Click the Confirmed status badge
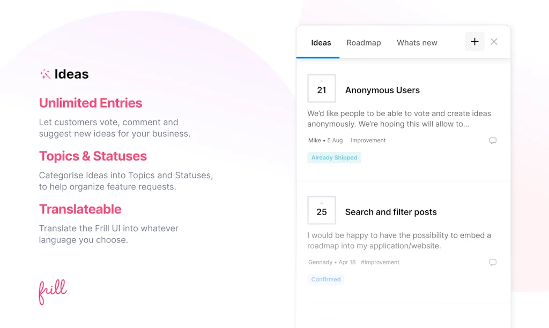 point(326,279)
